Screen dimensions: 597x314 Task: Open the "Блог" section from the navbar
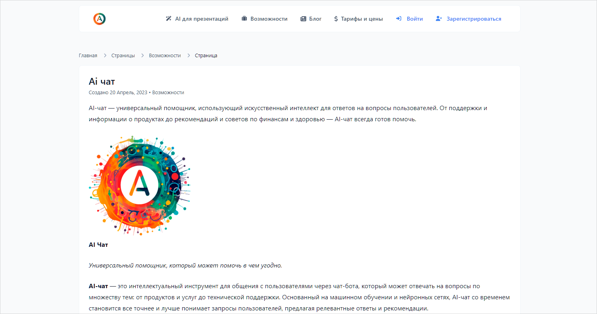coord(314,18)
